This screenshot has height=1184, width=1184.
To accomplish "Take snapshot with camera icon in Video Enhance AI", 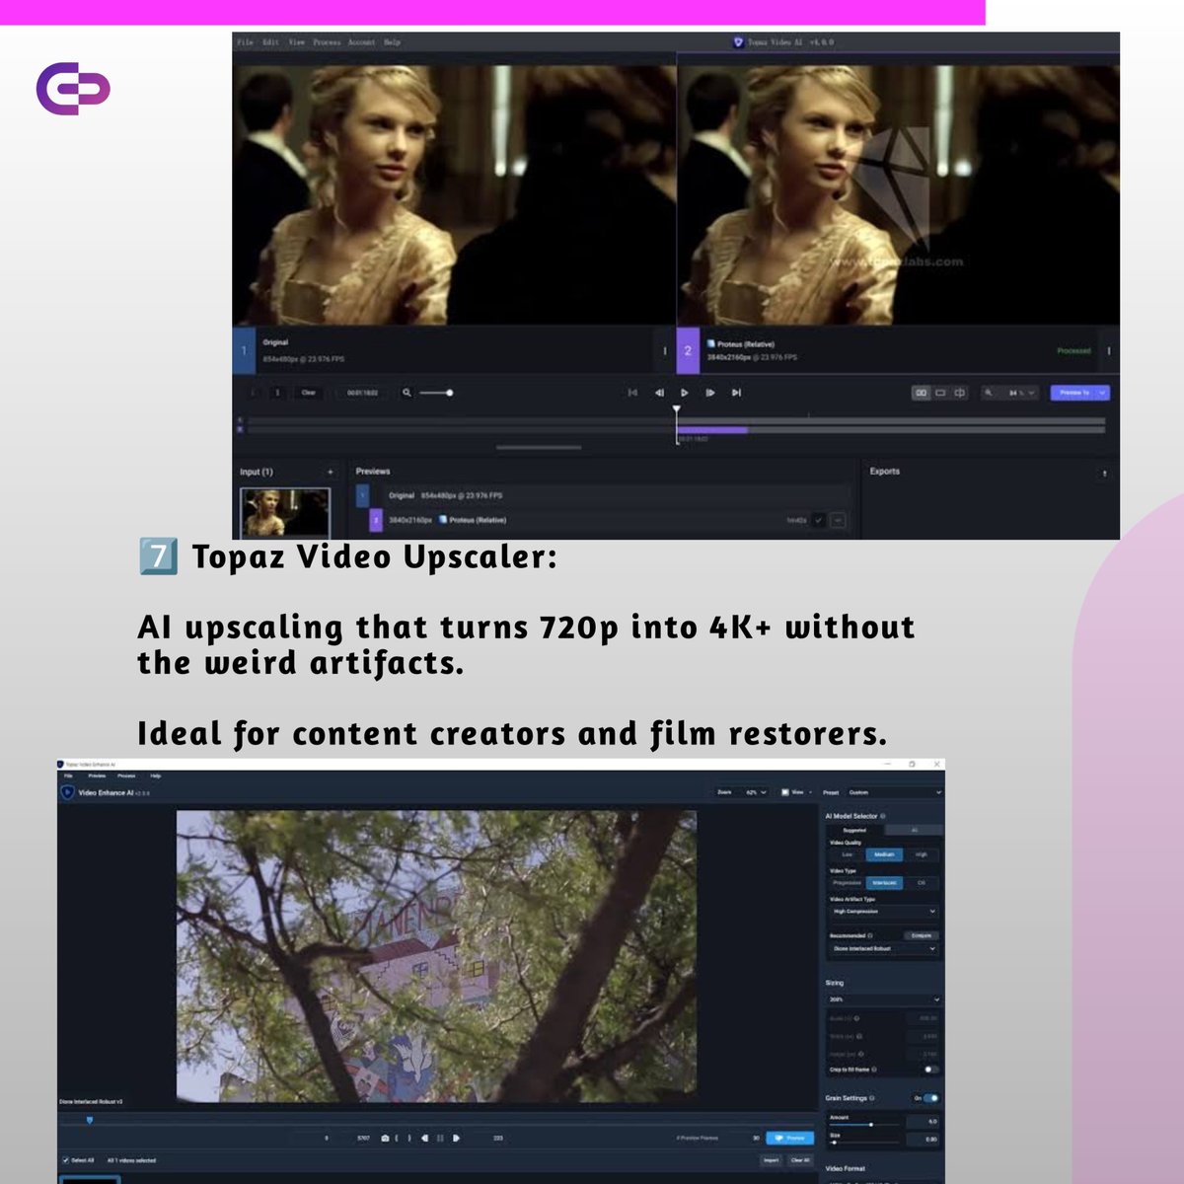I will coord(385,1138).
